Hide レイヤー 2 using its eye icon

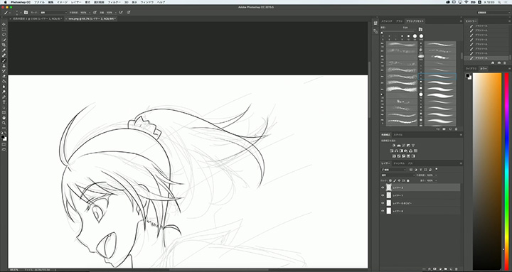[383, 187]
